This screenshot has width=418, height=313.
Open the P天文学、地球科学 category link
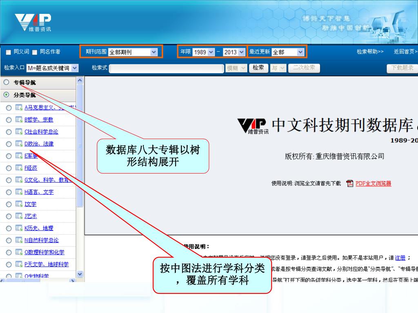pyautogui.click(x=47, y=264)
